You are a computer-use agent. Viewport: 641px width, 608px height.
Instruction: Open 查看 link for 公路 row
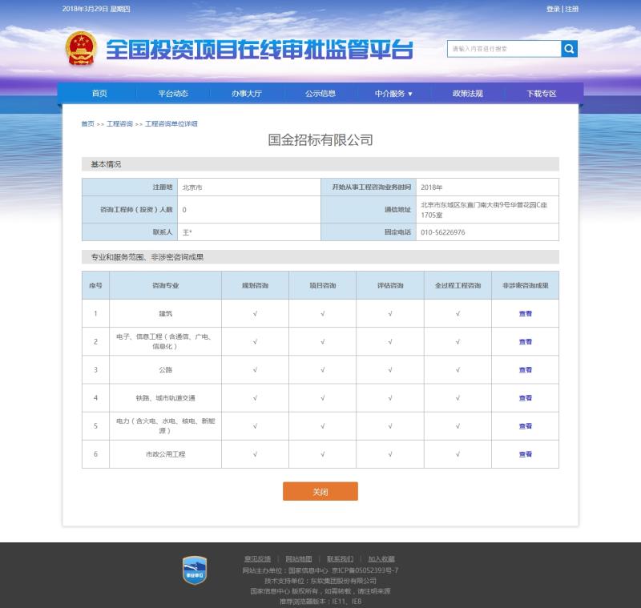[525, 370]
